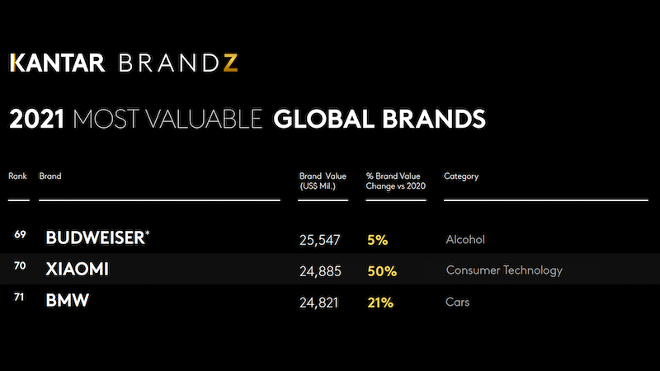Click the Alcohol category text
The image size is (660, 371).
[x=465, y=239]
